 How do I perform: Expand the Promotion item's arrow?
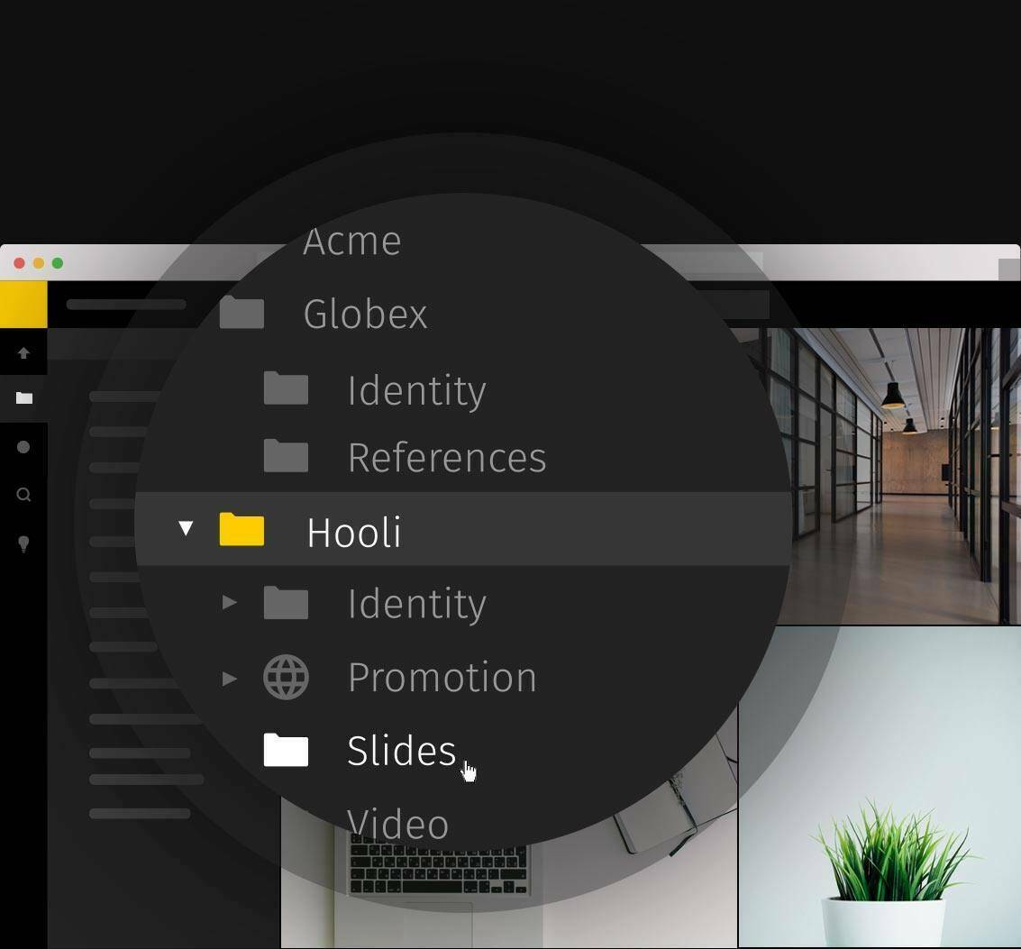[x=229, y=679]
